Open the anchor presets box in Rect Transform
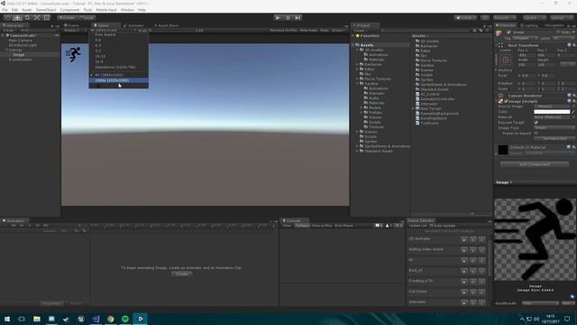 click(506, 60)
